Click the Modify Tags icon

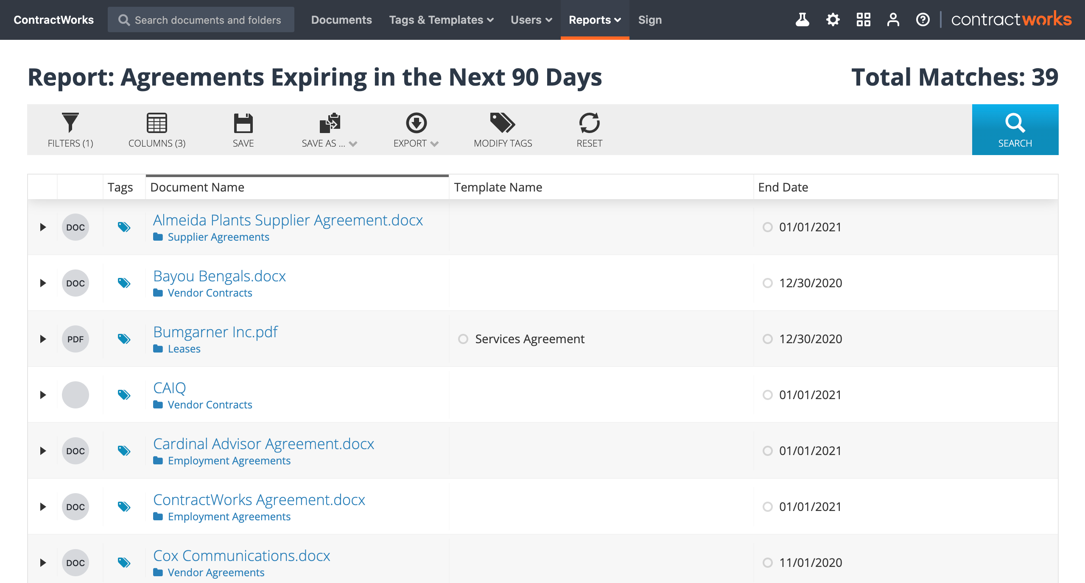click(503, 123)
